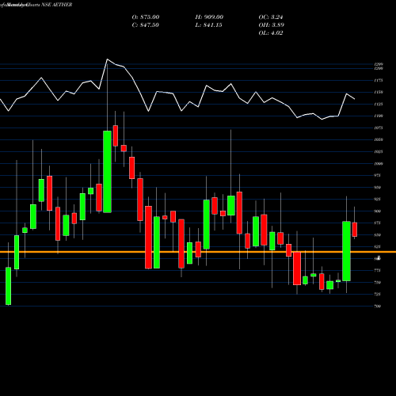This screenshot has height=396, width=396.
Task: Click the close price value C: 847.50
Action: (x=146, y=25)
